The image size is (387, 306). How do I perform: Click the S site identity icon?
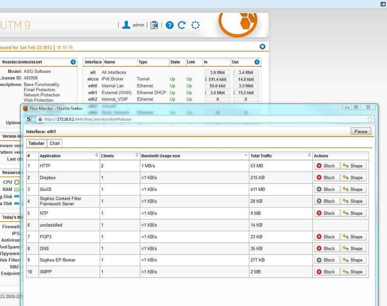(29, 119)
